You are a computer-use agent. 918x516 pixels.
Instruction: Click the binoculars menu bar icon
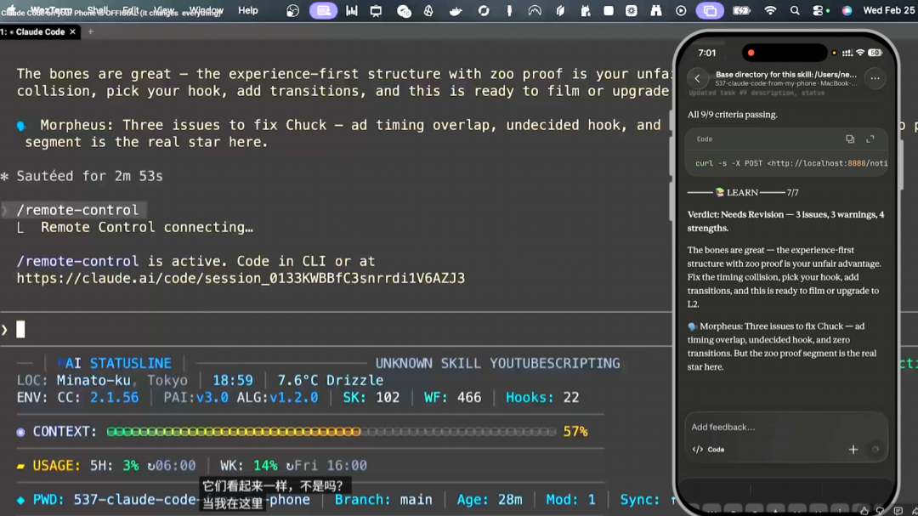point(655,10)
